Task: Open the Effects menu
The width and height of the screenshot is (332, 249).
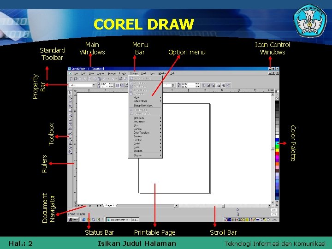Action: point(123,73)
